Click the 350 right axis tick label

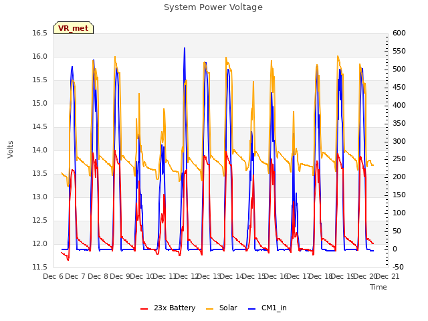(399, 123)
